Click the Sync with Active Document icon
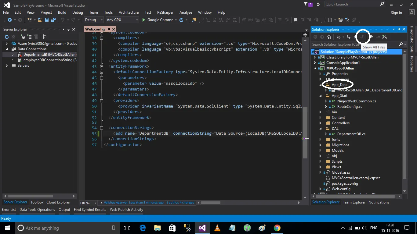This screenshot has width=417, height=234. (x=348, y=37)
